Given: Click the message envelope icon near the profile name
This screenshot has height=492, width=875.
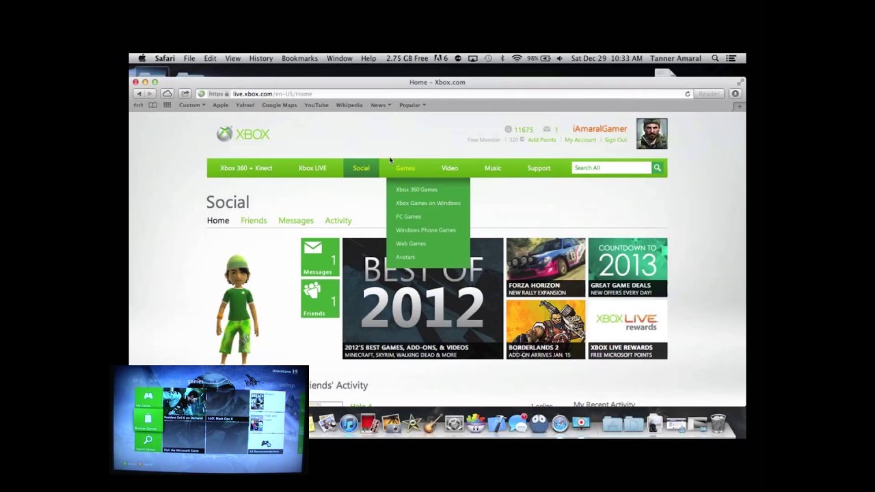Looking at the screenshot, I should [x=547, y=129].
